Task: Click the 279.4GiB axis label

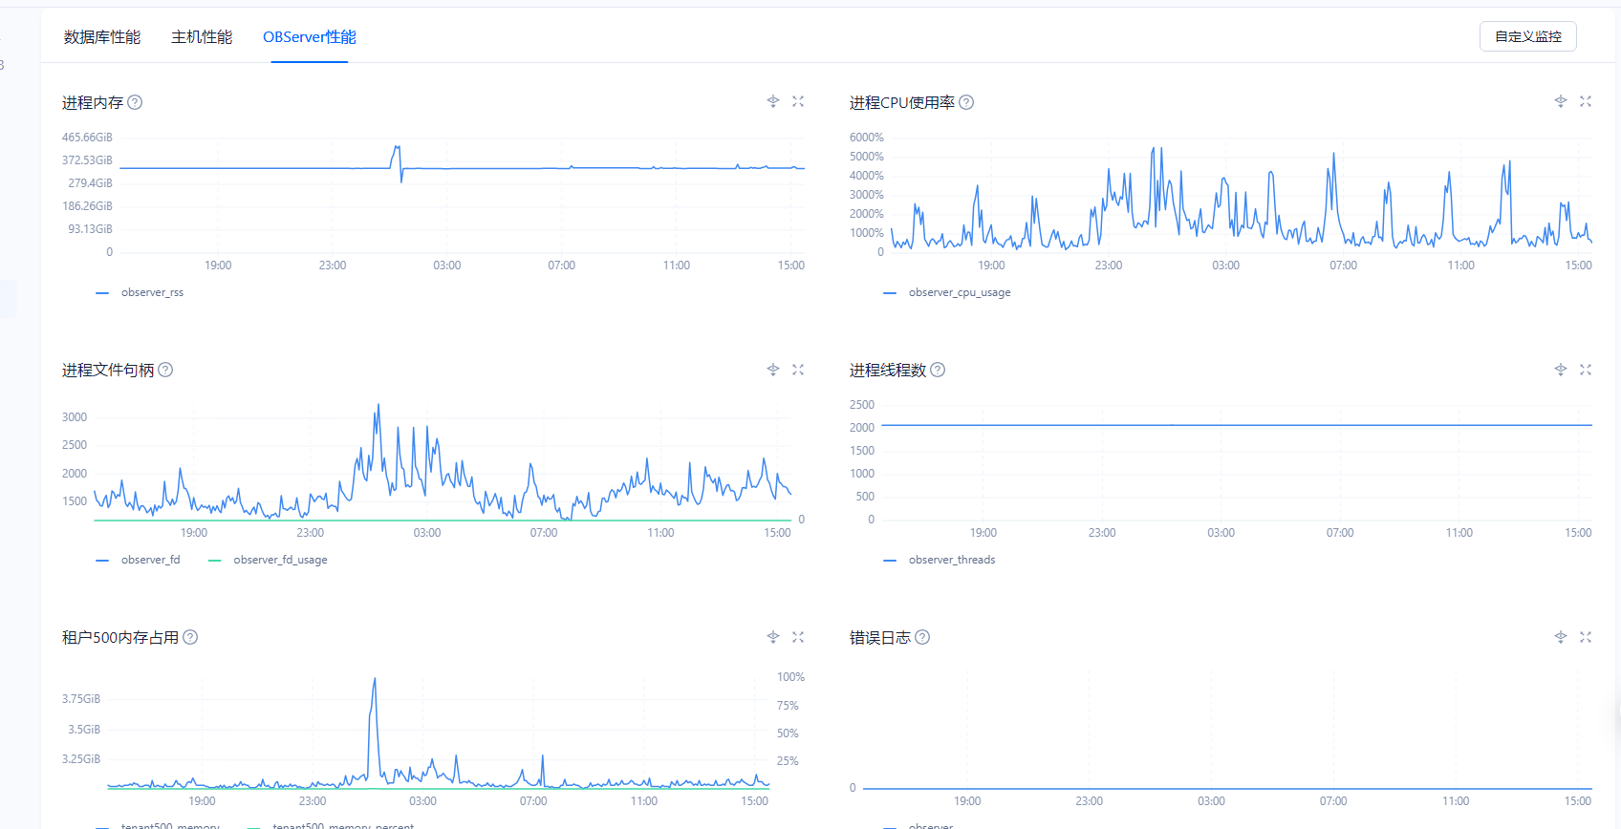Action: pyautogui.click(x=90, y=183)
